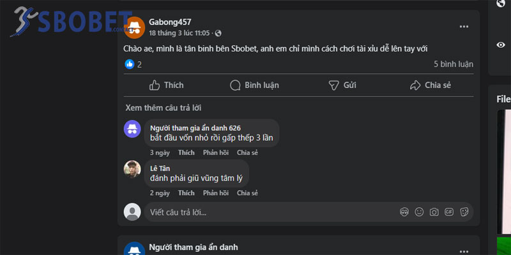
Task: Open the sticker picker icon
Action: click(x=464, y=212)
